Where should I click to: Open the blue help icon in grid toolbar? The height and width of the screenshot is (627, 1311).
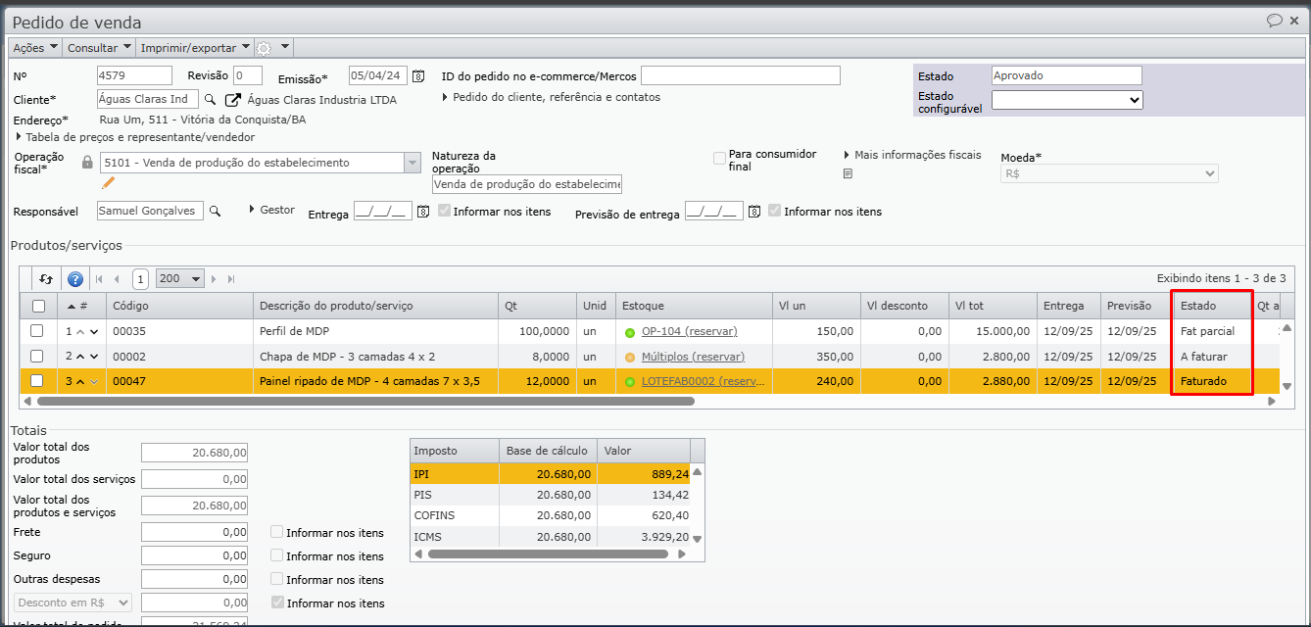click(x=74, y=279)
